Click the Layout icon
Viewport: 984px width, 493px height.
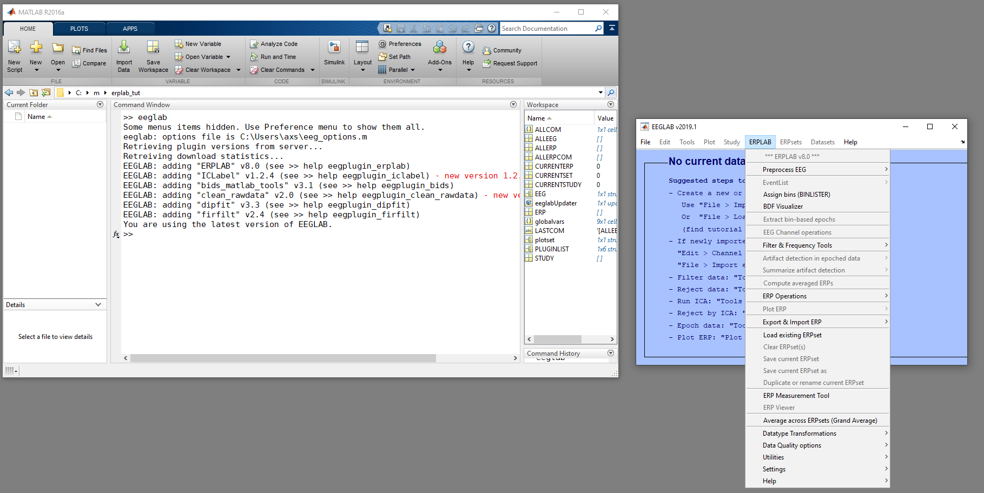[362, 47]
